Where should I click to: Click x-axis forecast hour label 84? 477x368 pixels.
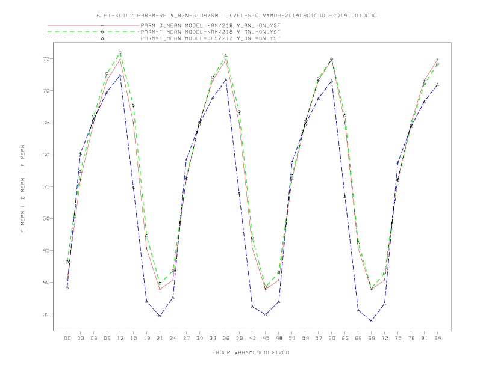coord(438,338)
